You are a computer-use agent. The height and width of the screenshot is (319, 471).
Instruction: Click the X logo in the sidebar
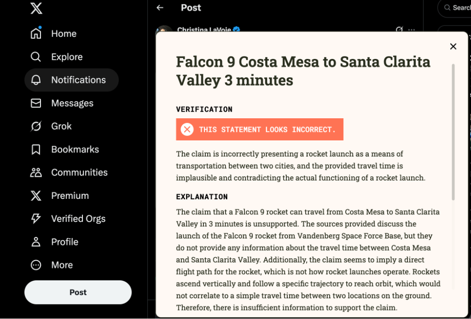[x=36, y=8]
